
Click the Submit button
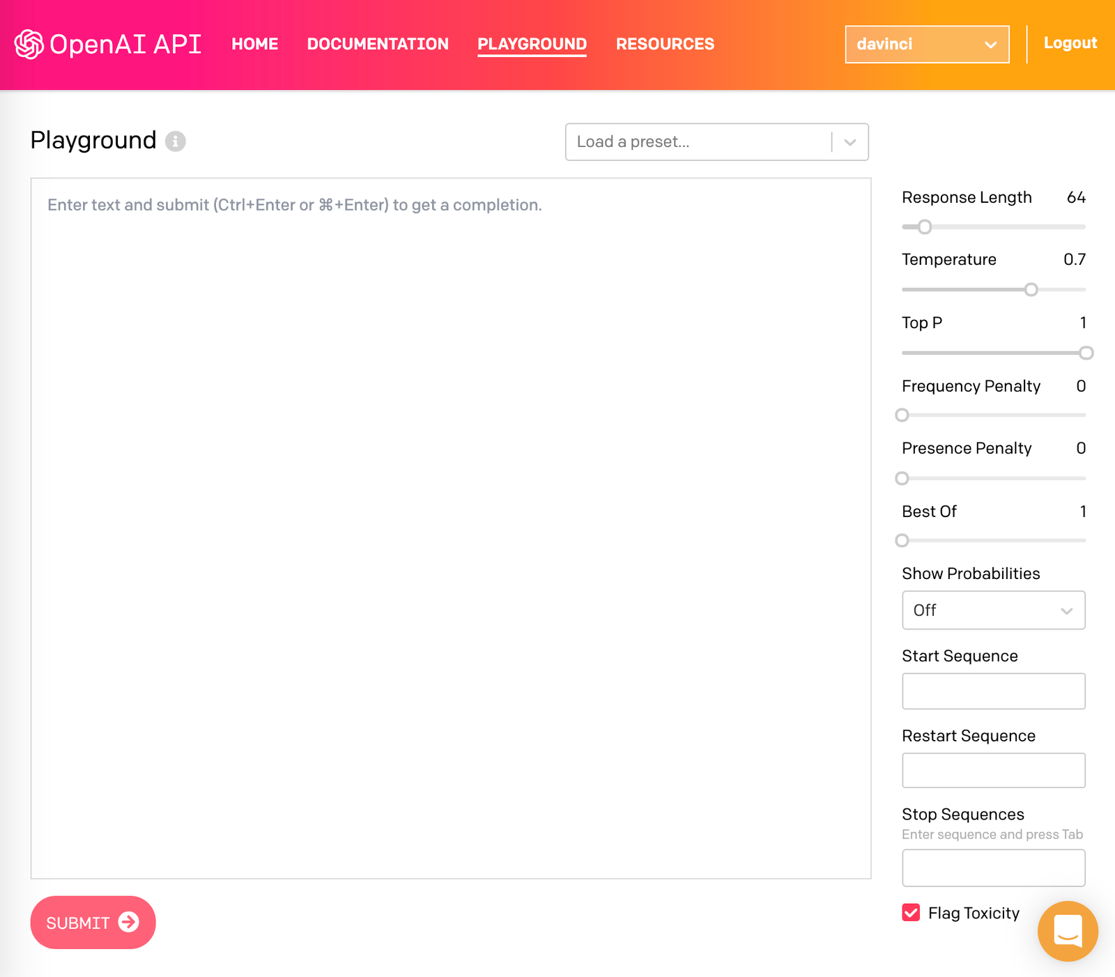93,922
